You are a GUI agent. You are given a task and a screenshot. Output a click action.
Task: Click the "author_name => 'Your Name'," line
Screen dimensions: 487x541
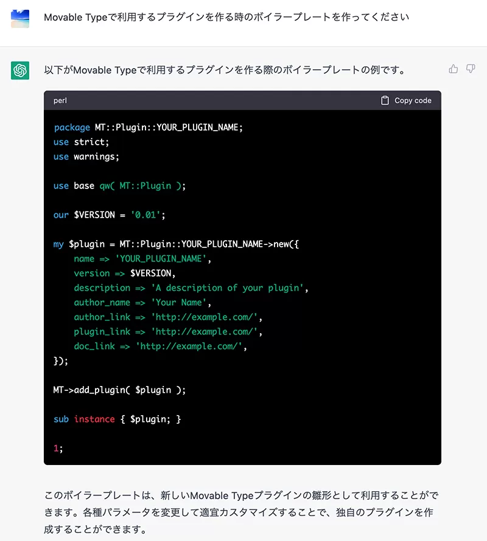tap(142, 303)
